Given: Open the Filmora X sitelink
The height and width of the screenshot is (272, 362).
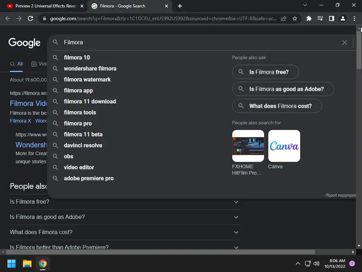Looking at the screenshot, I should click(20, 121).
